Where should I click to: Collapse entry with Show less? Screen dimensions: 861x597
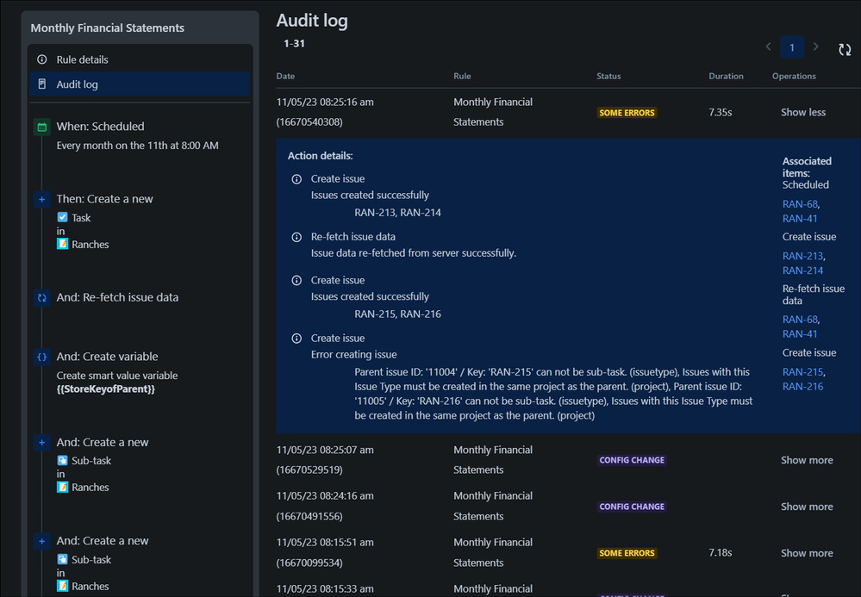coord(802,112)
